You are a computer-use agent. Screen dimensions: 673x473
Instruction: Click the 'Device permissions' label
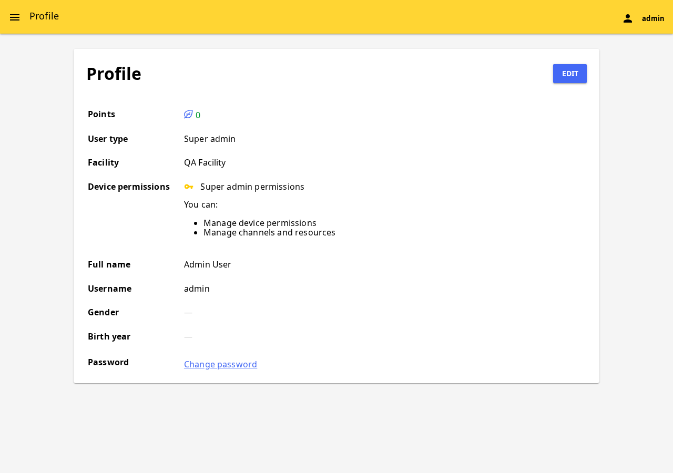click(129, 187)
